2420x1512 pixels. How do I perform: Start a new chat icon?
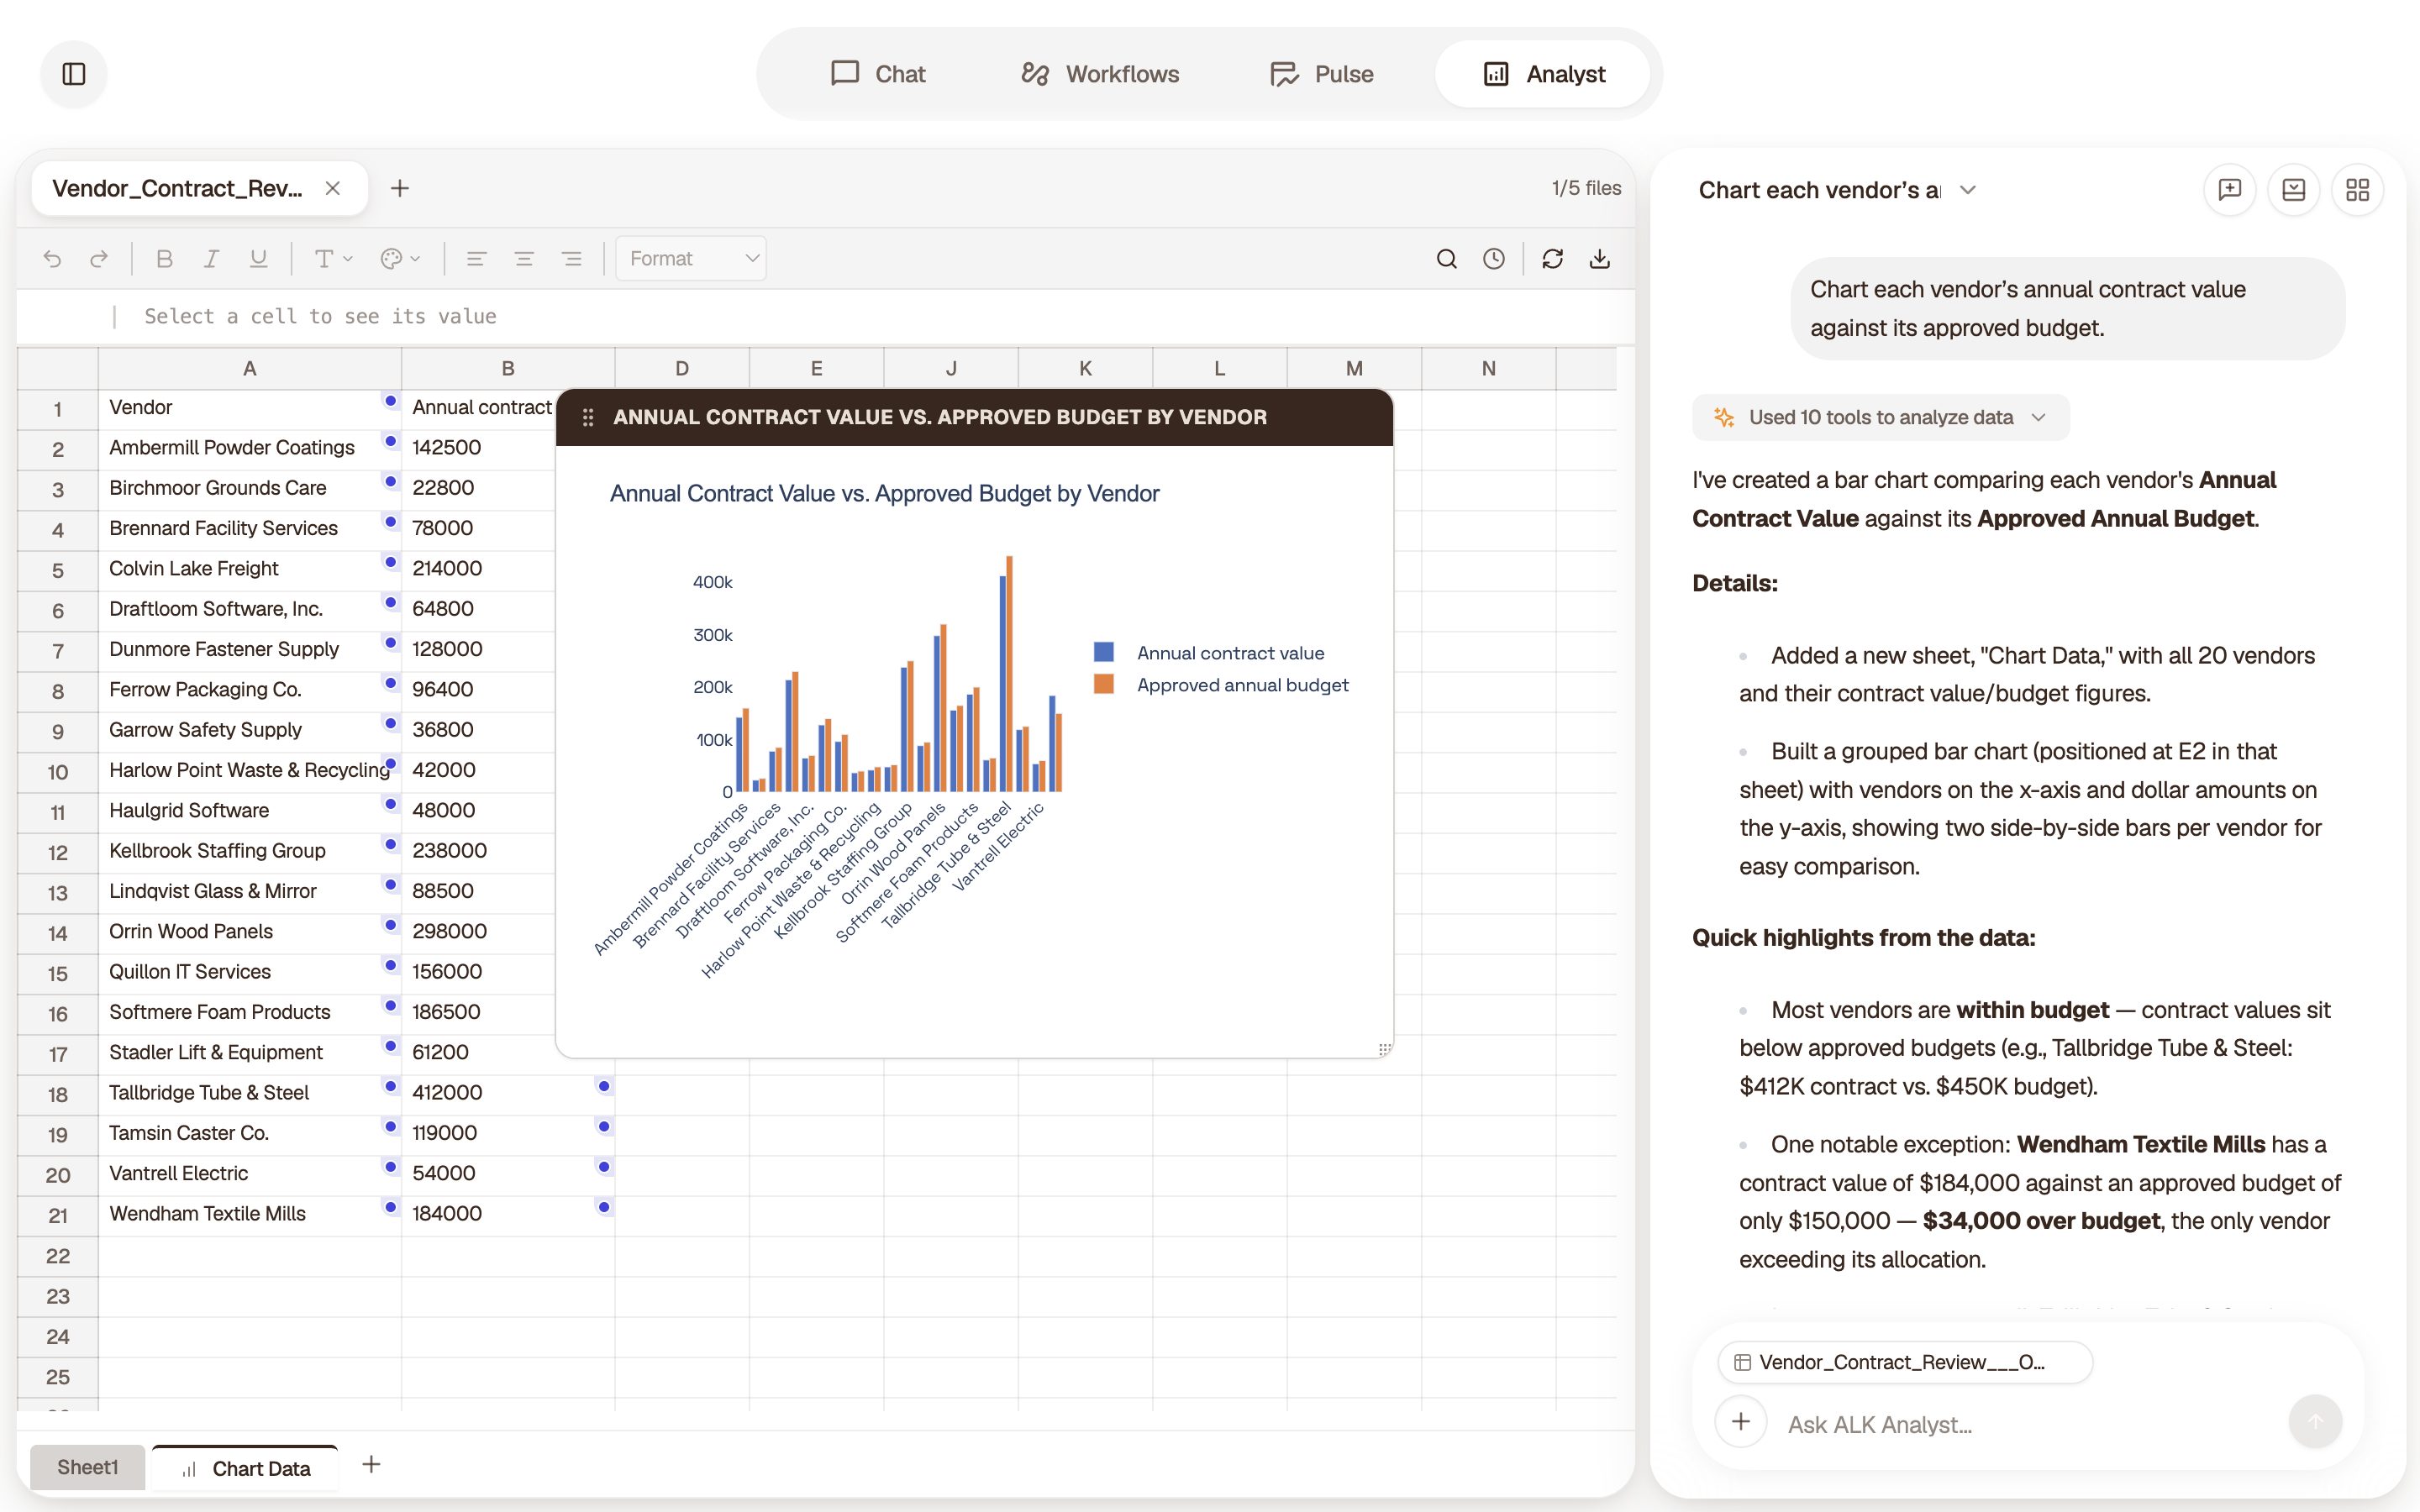pyautogui.click(x=2229, y=190)
